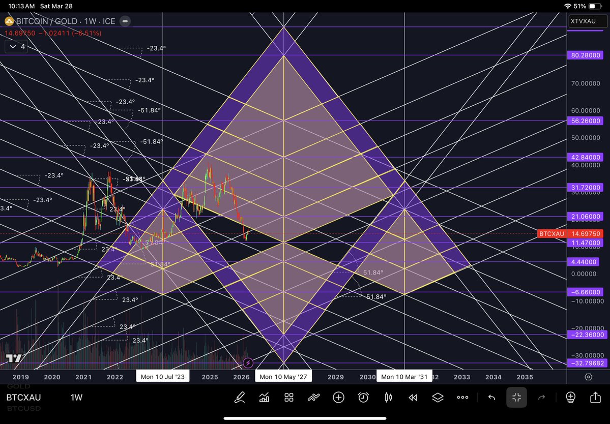Tap the Mon 10 Jul '23 date label

tap(163, 376)
